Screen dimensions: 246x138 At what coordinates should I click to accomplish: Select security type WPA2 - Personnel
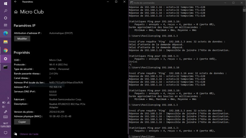(59, 69)
